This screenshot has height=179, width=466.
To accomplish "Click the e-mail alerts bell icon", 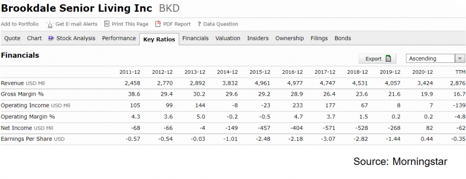I will pyautogui.click(x=50, y=24).
